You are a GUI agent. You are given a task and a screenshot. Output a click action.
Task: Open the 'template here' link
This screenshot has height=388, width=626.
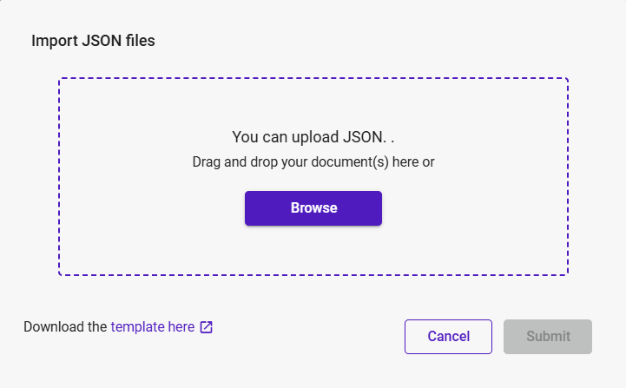[153, 327]
